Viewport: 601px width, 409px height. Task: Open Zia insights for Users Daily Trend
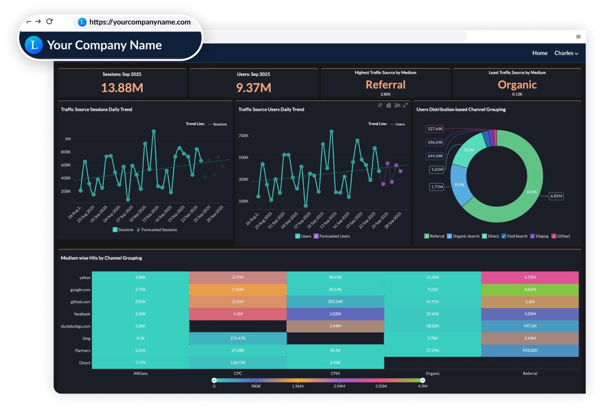[397, 105]
